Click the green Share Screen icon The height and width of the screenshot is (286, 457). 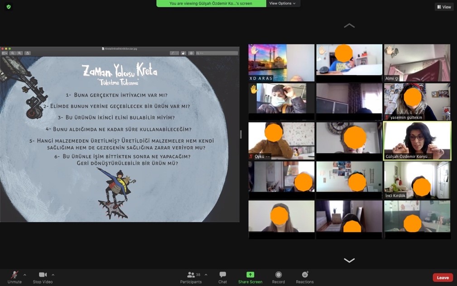pyautogui.click(x=250, y=275)
